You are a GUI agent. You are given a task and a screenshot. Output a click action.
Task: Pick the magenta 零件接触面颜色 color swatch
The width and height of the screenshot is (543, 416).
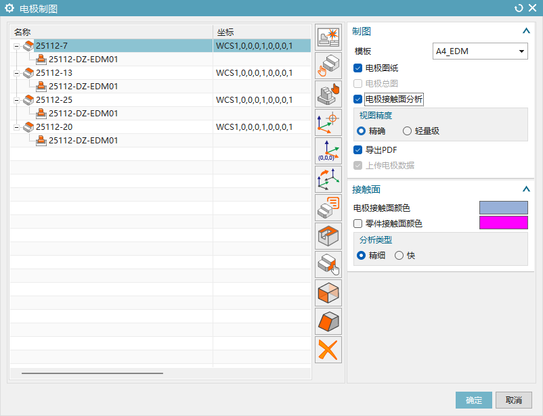503,223
